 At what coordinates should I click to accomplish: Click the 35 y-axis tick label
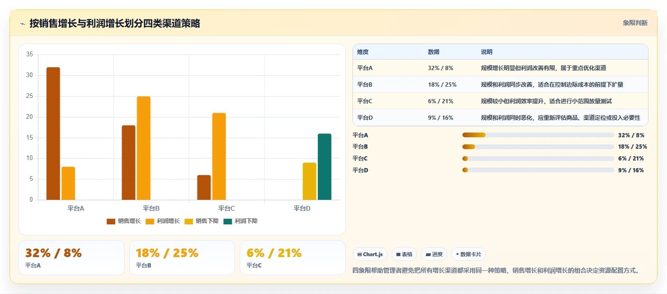tap(29, 54)
